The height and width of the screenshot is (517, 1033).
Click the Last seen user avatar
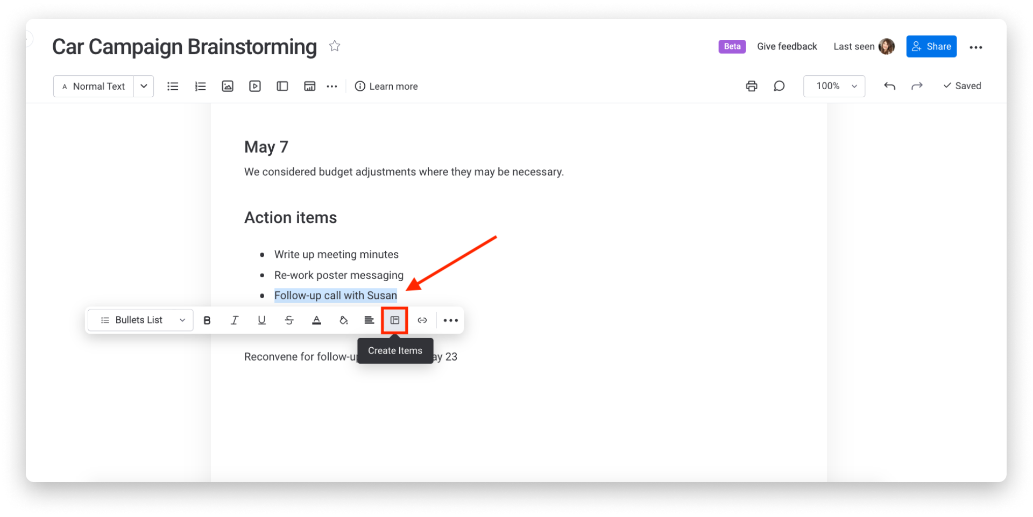coord(887,46)
